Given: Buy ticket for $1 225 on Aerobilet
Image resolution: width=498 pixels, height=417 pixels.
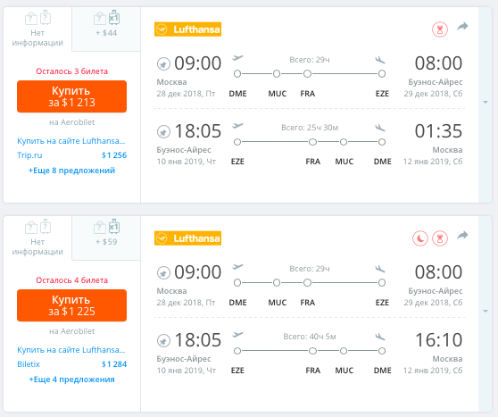Looking at the screenshot, I should pyautogui.click(x=71, y=305).
